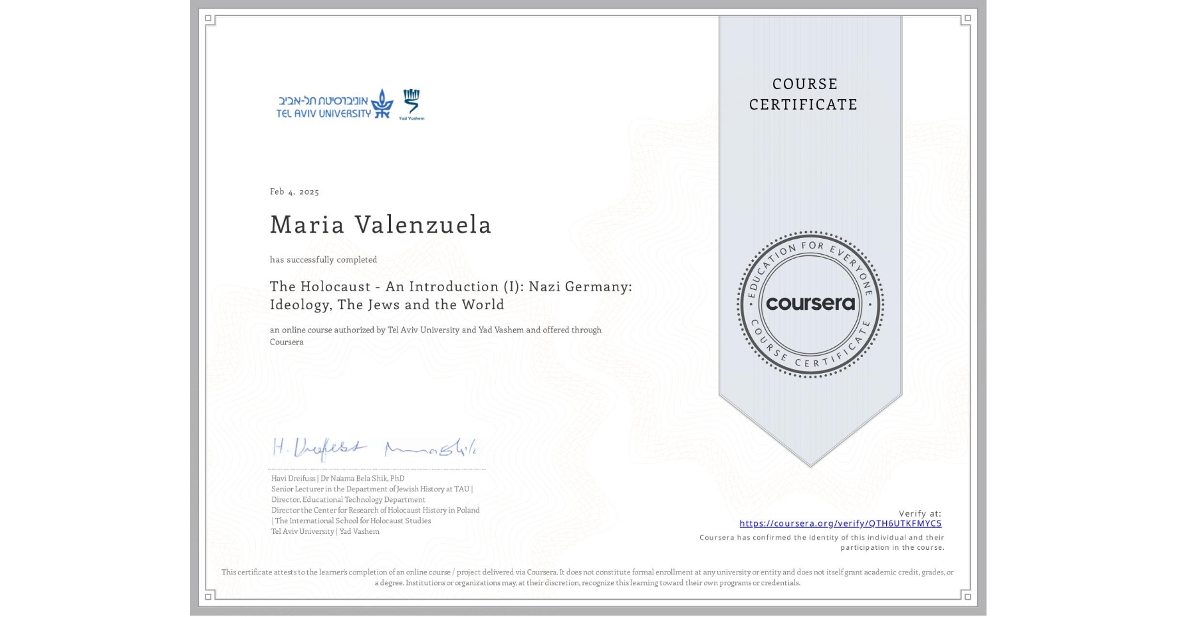Click 'Director the Center for Research' line

(376, 510)
